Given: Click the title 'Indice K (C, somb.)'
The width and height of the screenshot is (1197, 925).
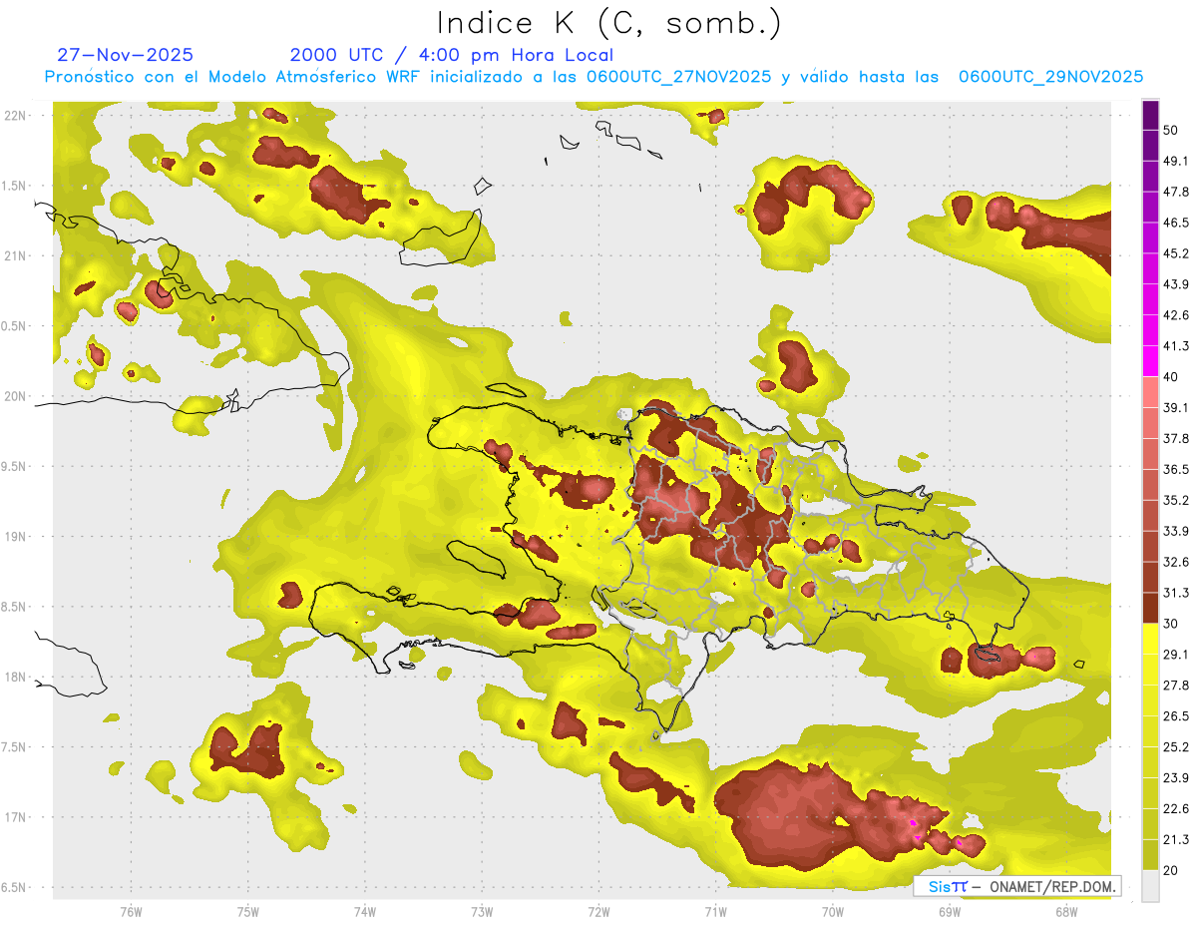Looking at the screenshot, I should (x=608, y=23).
